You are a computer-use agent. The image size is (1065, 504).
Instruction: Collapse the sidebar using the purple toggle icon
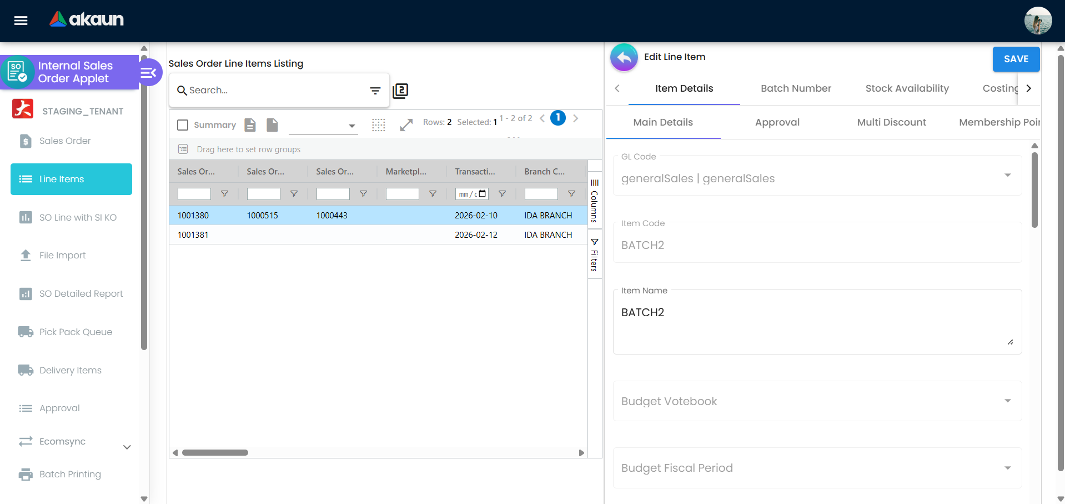click(x=149, y=72)
